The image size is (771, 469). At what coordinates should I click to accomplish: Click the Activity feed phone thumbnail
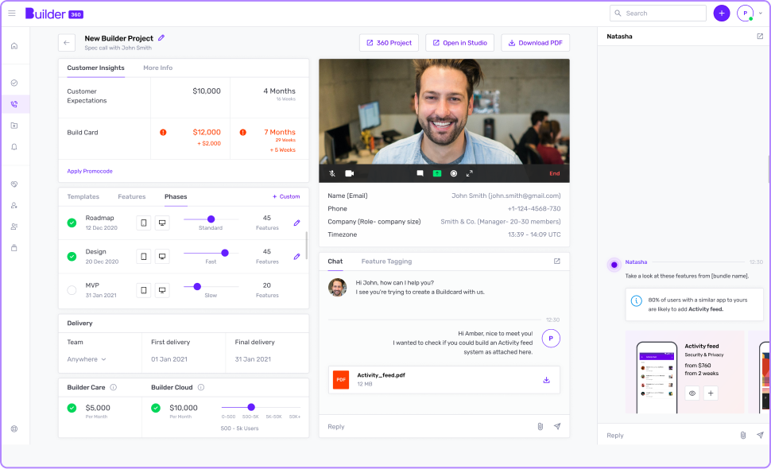click(x=657, y=377)
